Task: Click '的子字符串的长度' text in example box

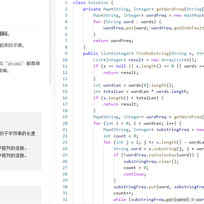Action: pyautogui.click(x=18, y=133)
